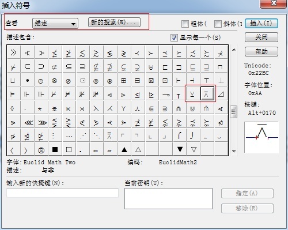Choose the right triangle (⊿) symbol
The width and height of the screenshot is (288, 230).
coord(221,94)
